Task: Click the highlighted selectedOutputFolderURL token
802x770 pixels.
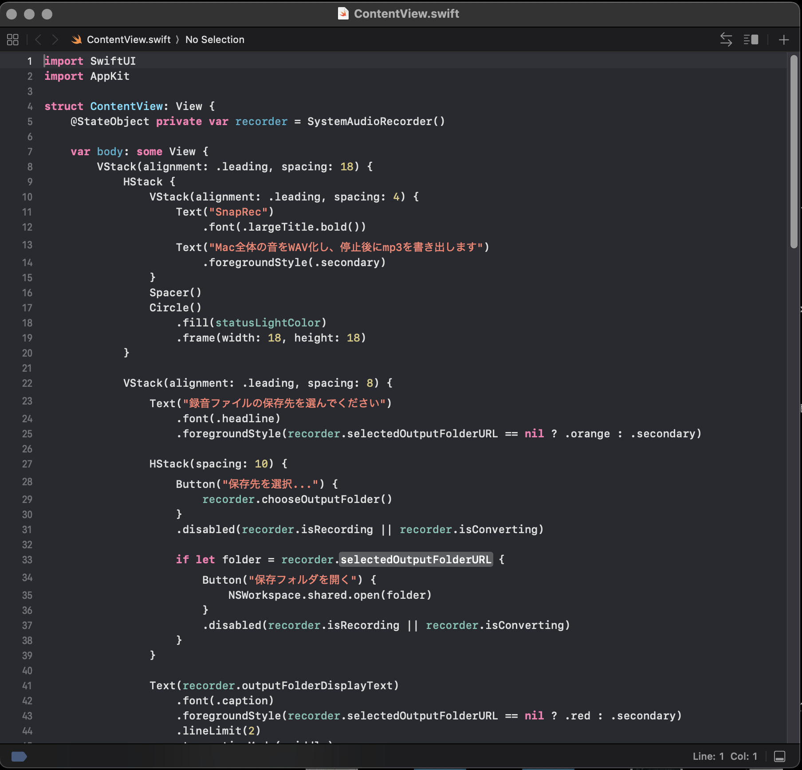Action: [x=416, y=560]
